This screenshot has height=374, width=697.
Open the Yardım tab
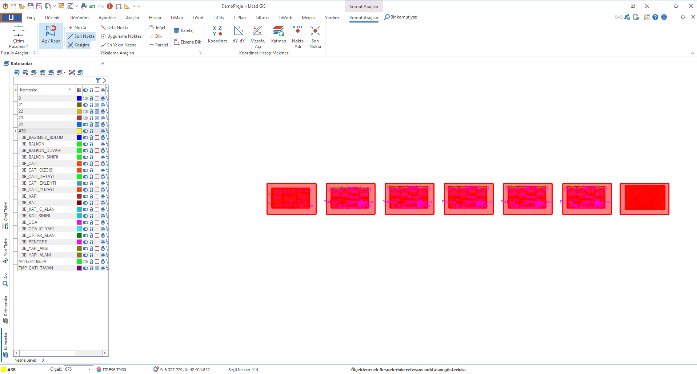coord(332,18)
